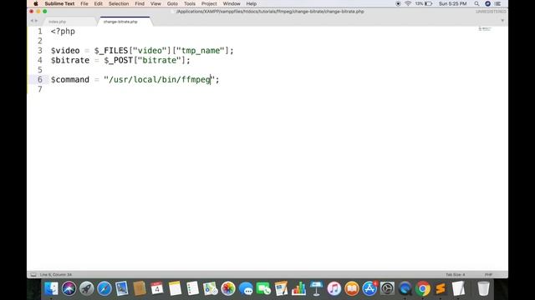535x300 pixels.
Task: Open Notes from the dock
Action: 175,289
